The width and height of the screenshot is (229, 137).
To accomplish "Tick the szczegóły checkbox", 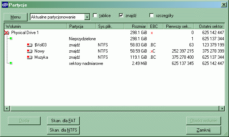I will 151,16.
